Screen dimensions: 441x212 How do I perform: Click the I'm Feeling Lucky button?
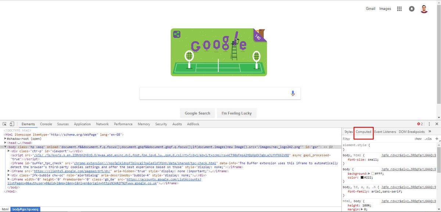click(x=237, y=113)
